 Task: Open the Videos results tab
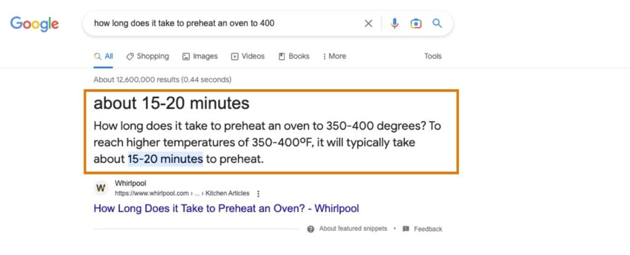pyautogui.click(x=247, y=56)
